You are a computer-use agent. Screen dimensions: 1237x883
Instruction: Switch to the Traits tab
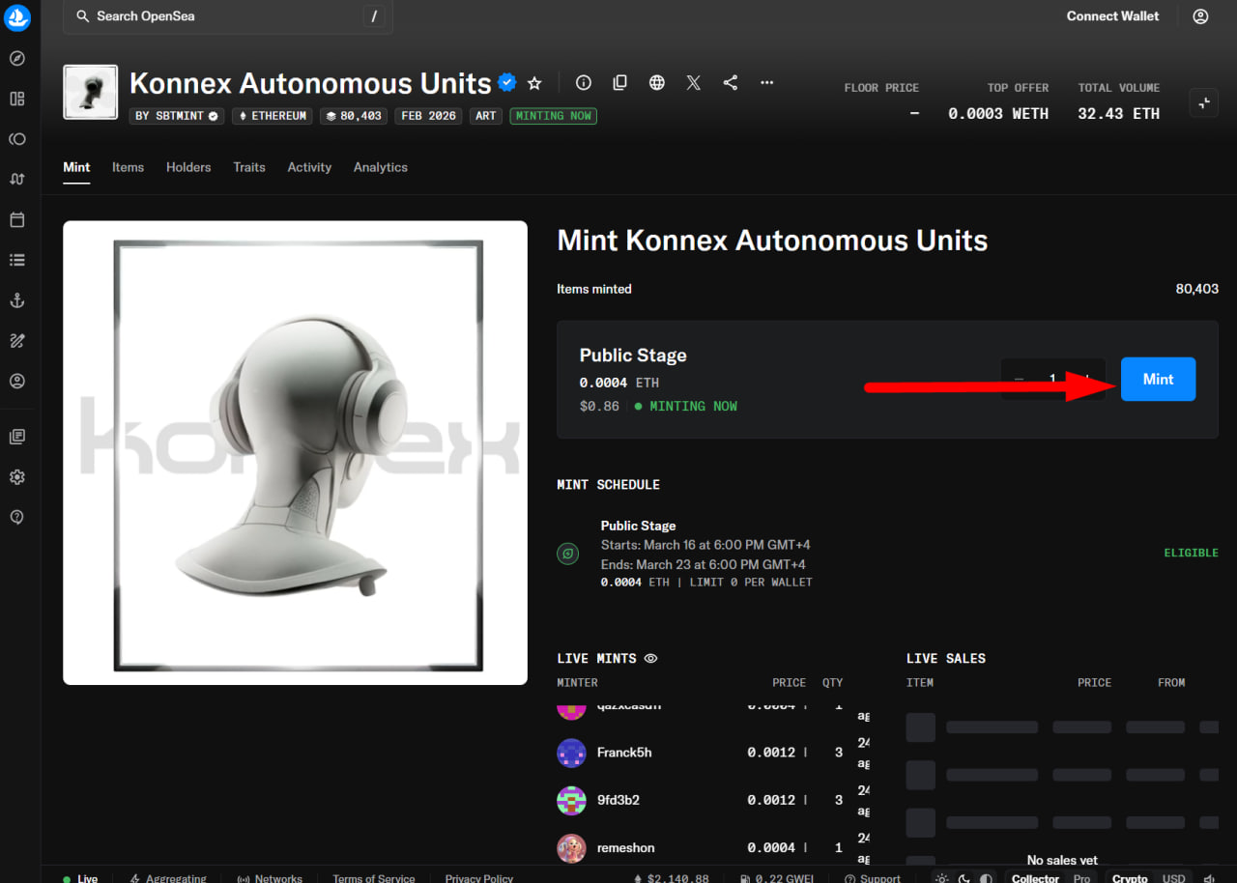tap(249, 167)
